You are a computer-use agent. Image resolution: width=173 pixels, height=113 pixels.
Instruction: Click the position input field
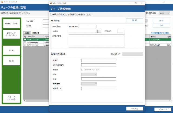point(121,31)
